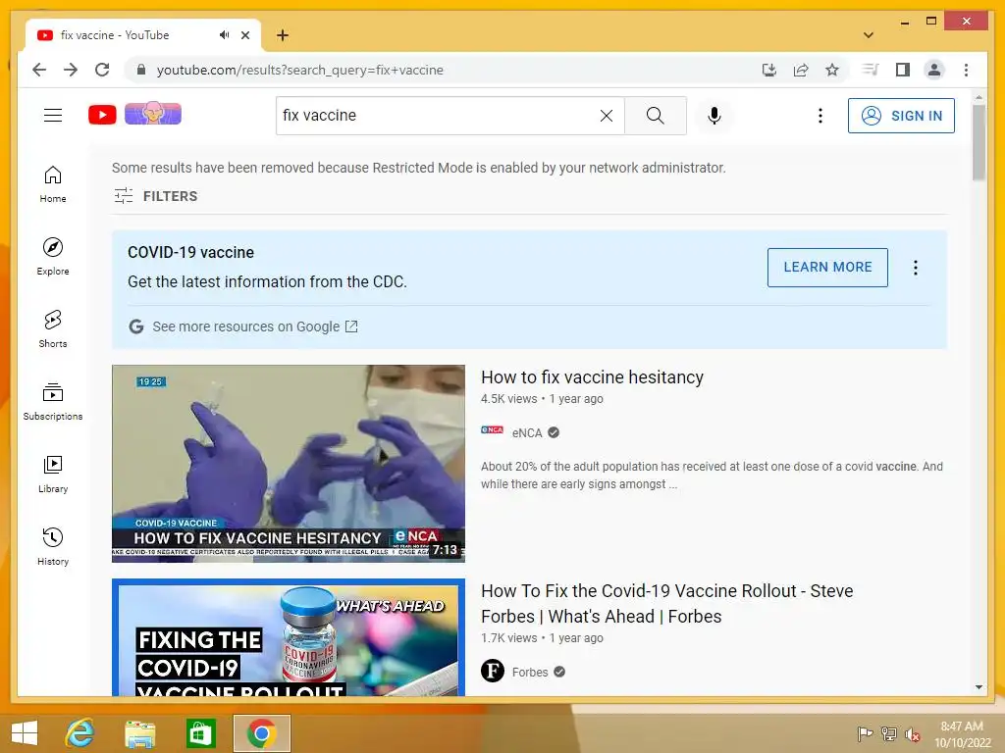Open Fixing the Covid-19 Vaccine Rollout thumbnail

[x=289, y=637]
